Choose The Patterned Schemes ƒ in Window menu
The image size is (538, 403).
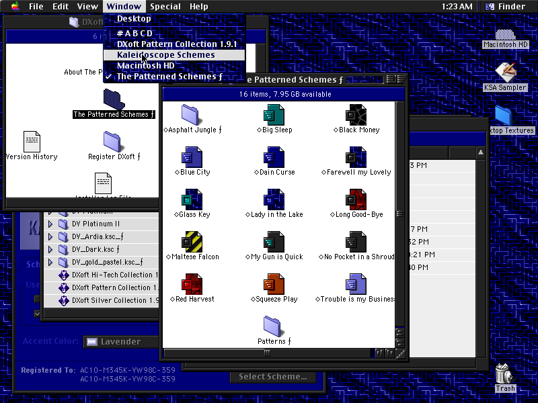174,77
